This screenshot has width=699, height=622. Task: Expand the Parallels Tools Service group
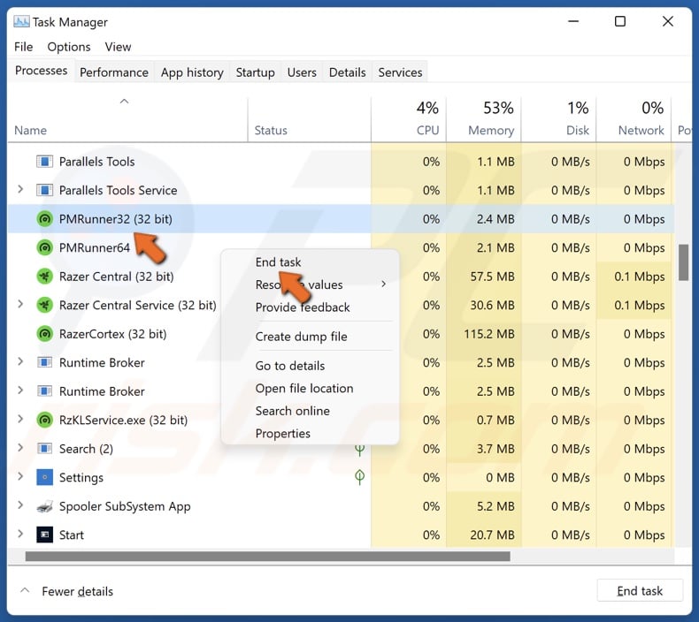coord(20,189)
